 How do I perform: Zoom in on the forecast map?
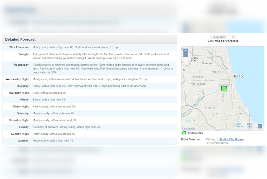tap(185, 51)
